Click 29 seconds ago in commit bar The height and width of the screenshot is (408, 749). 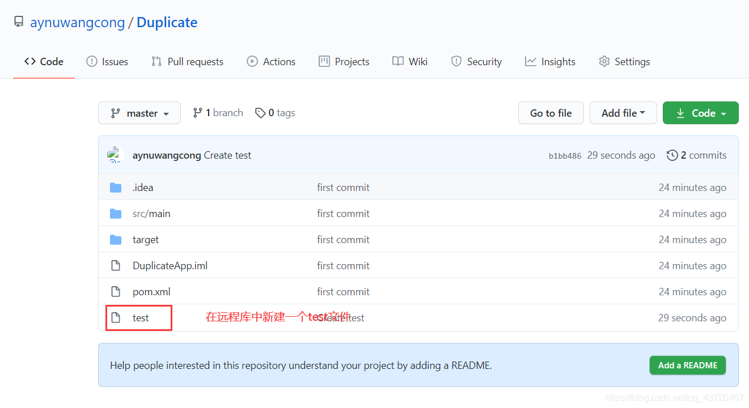[x=621, y=155]
